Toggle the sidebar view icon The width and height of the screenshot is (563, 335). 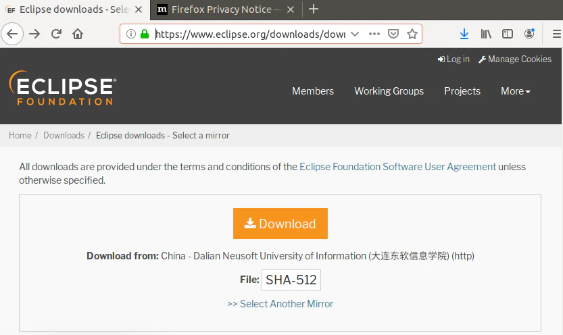click(x=508, y=34)
